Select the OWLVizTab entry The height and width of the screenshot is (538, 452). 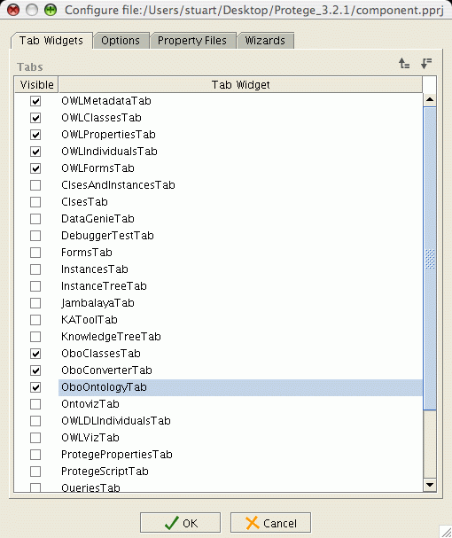tap(240, 438)
